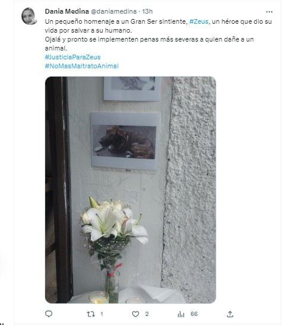Open the more options ellipsis menu
The width and height of the screenshot is (283, 326).
[269, 12]
